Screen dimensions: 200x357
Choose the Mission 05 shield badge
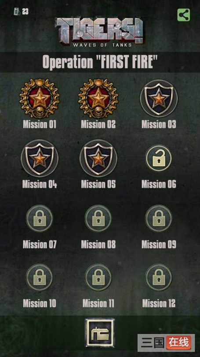tap(98, 158)
